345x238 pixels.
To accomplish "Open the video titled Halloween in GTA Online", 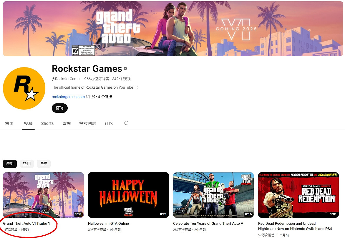I will [x=108, y=224].
